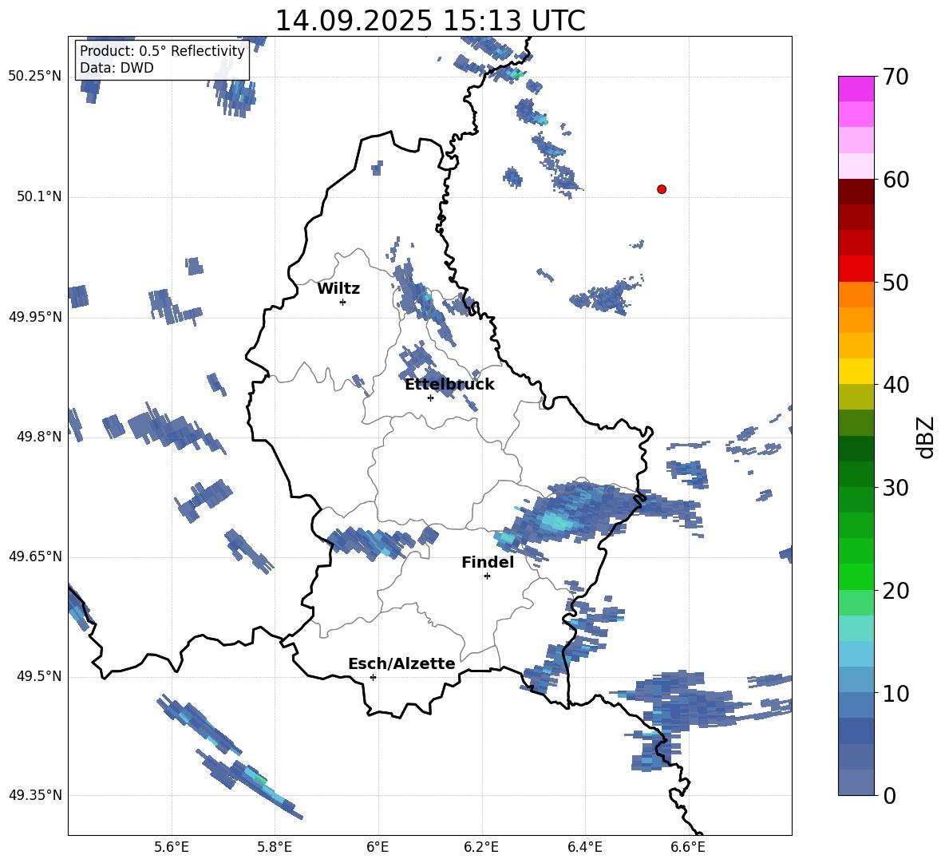Click the Esch/Alzette location cross marker
The width and height of the screenshot is (945, 863).
coord(373,677)
